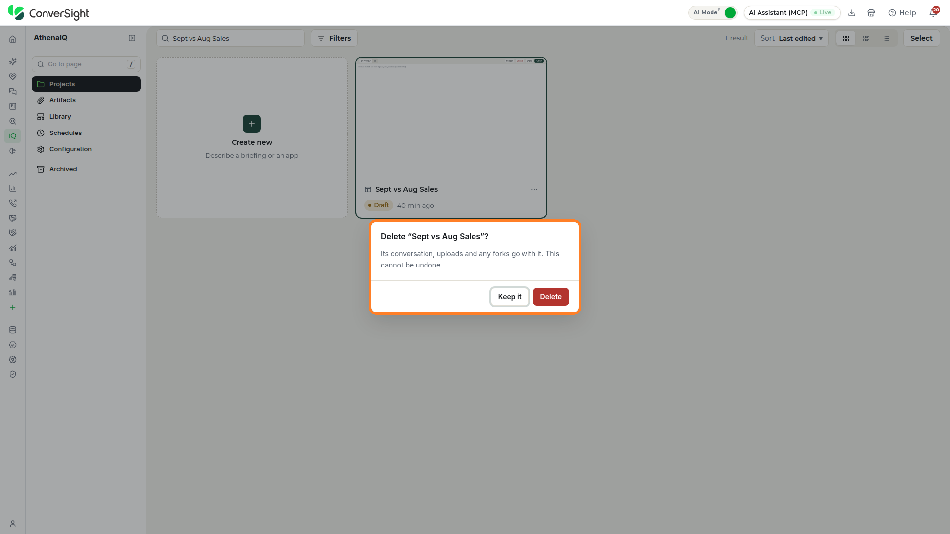Open the Filters button

(x=334, y=38)
